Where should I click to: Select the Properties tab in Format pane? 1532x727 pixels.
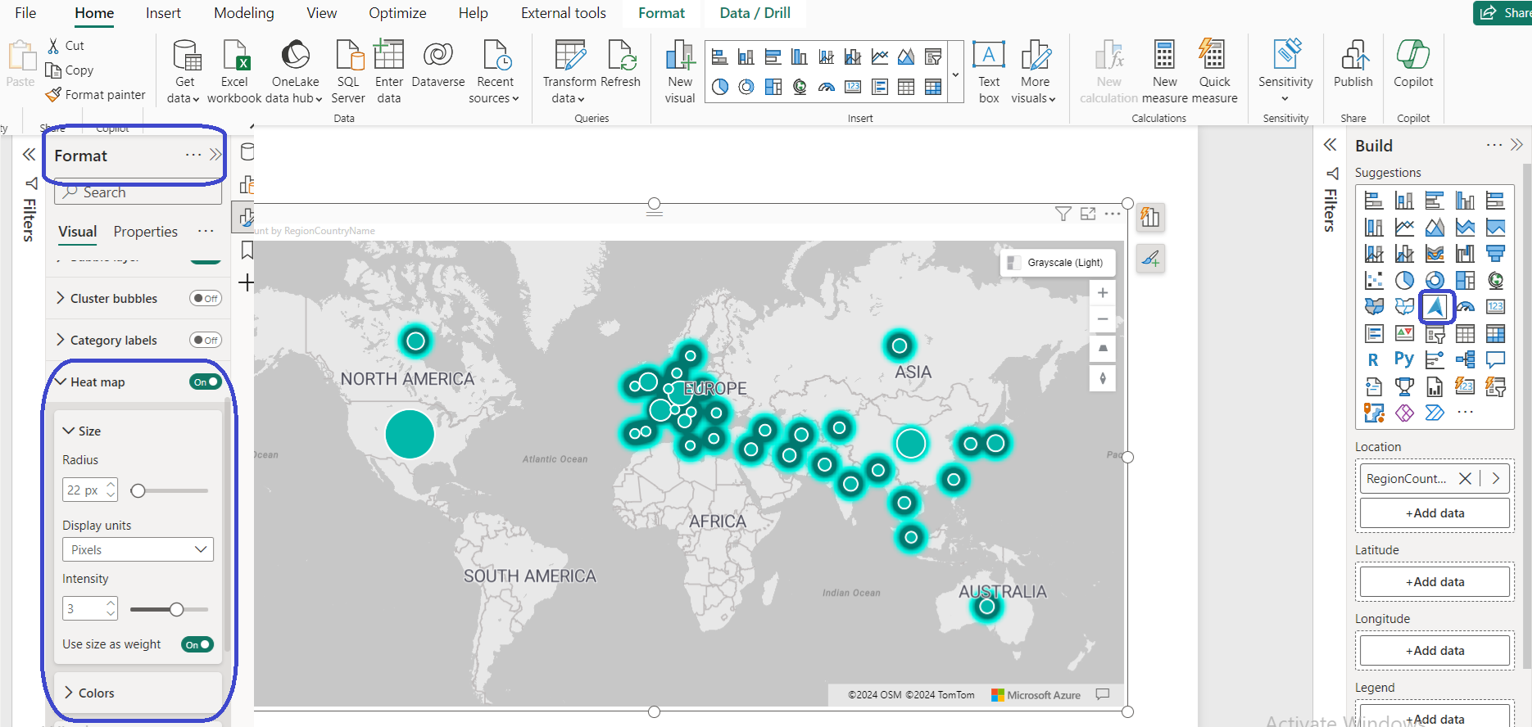click(146, 232)
